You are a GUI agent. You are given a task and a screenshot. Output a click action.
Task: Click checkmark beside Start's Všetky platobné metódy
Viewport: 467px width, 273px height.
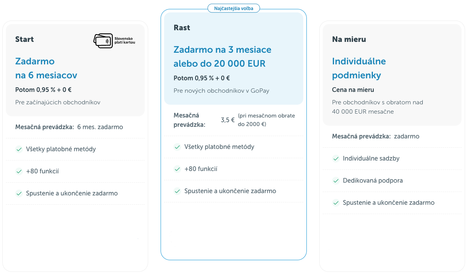tap(19, 149)
